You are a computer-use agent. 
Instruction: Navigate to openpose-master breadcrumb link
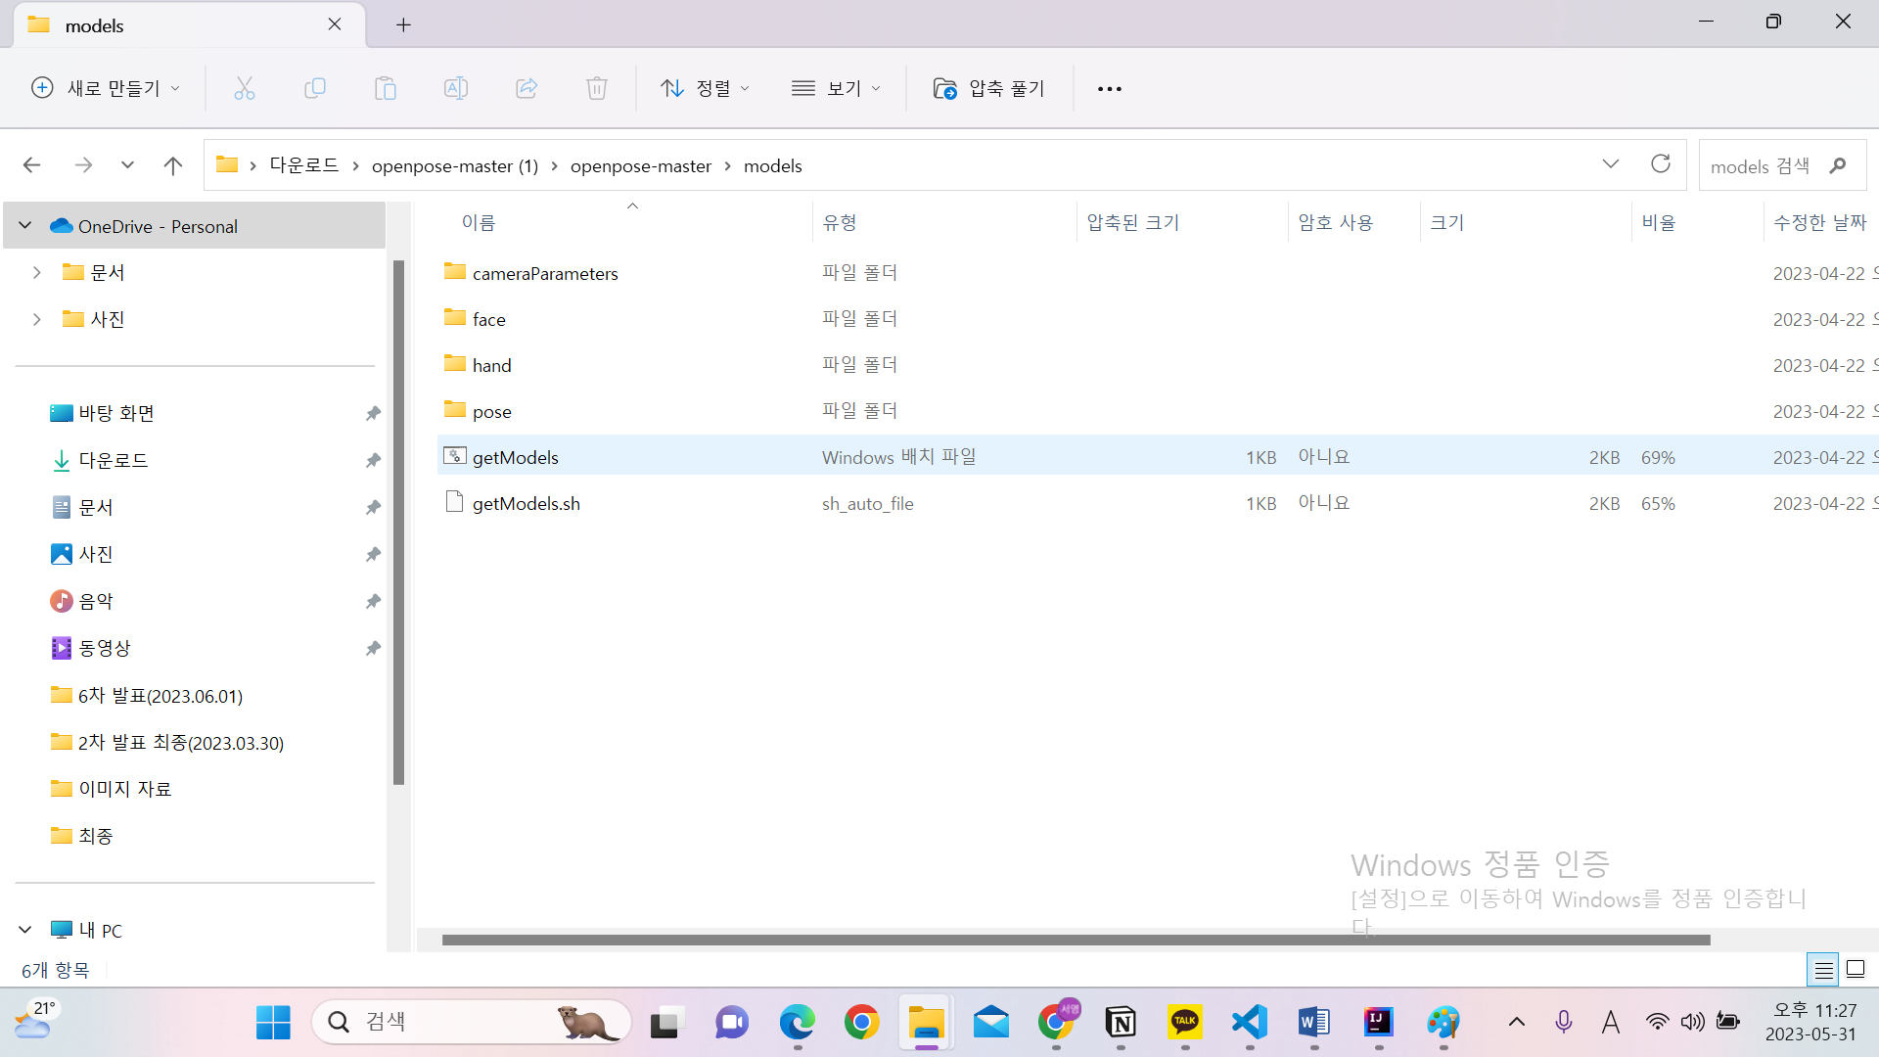[x=640, y=165]
